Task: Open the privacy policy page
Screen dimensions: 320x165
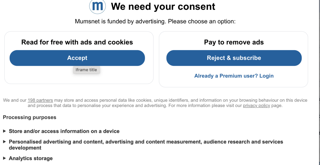Action: click(256, 105)
